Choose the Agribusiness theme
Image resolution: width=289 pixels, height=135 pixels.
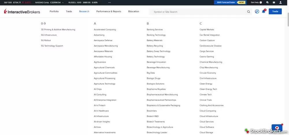(100, 62)
